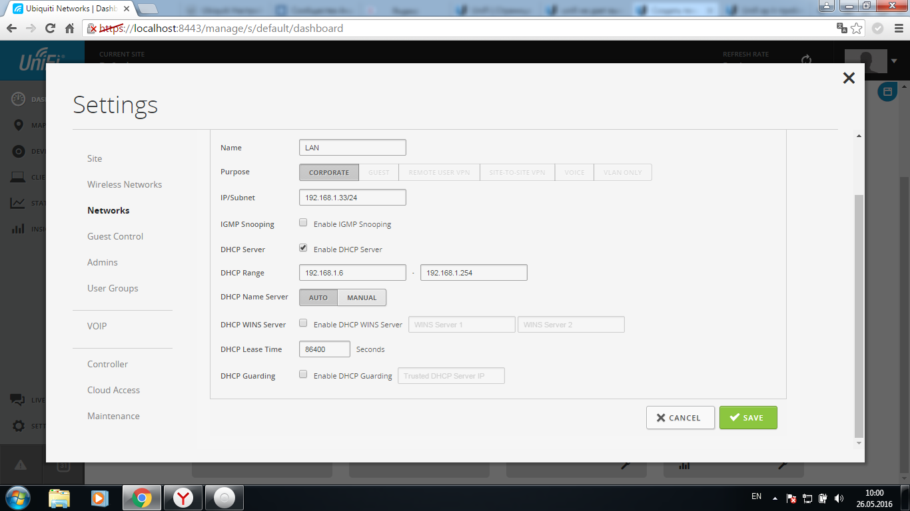Open File Explorer from the taskbar
The width and height of the screenshot is (910, 511).
click(59, 498)
